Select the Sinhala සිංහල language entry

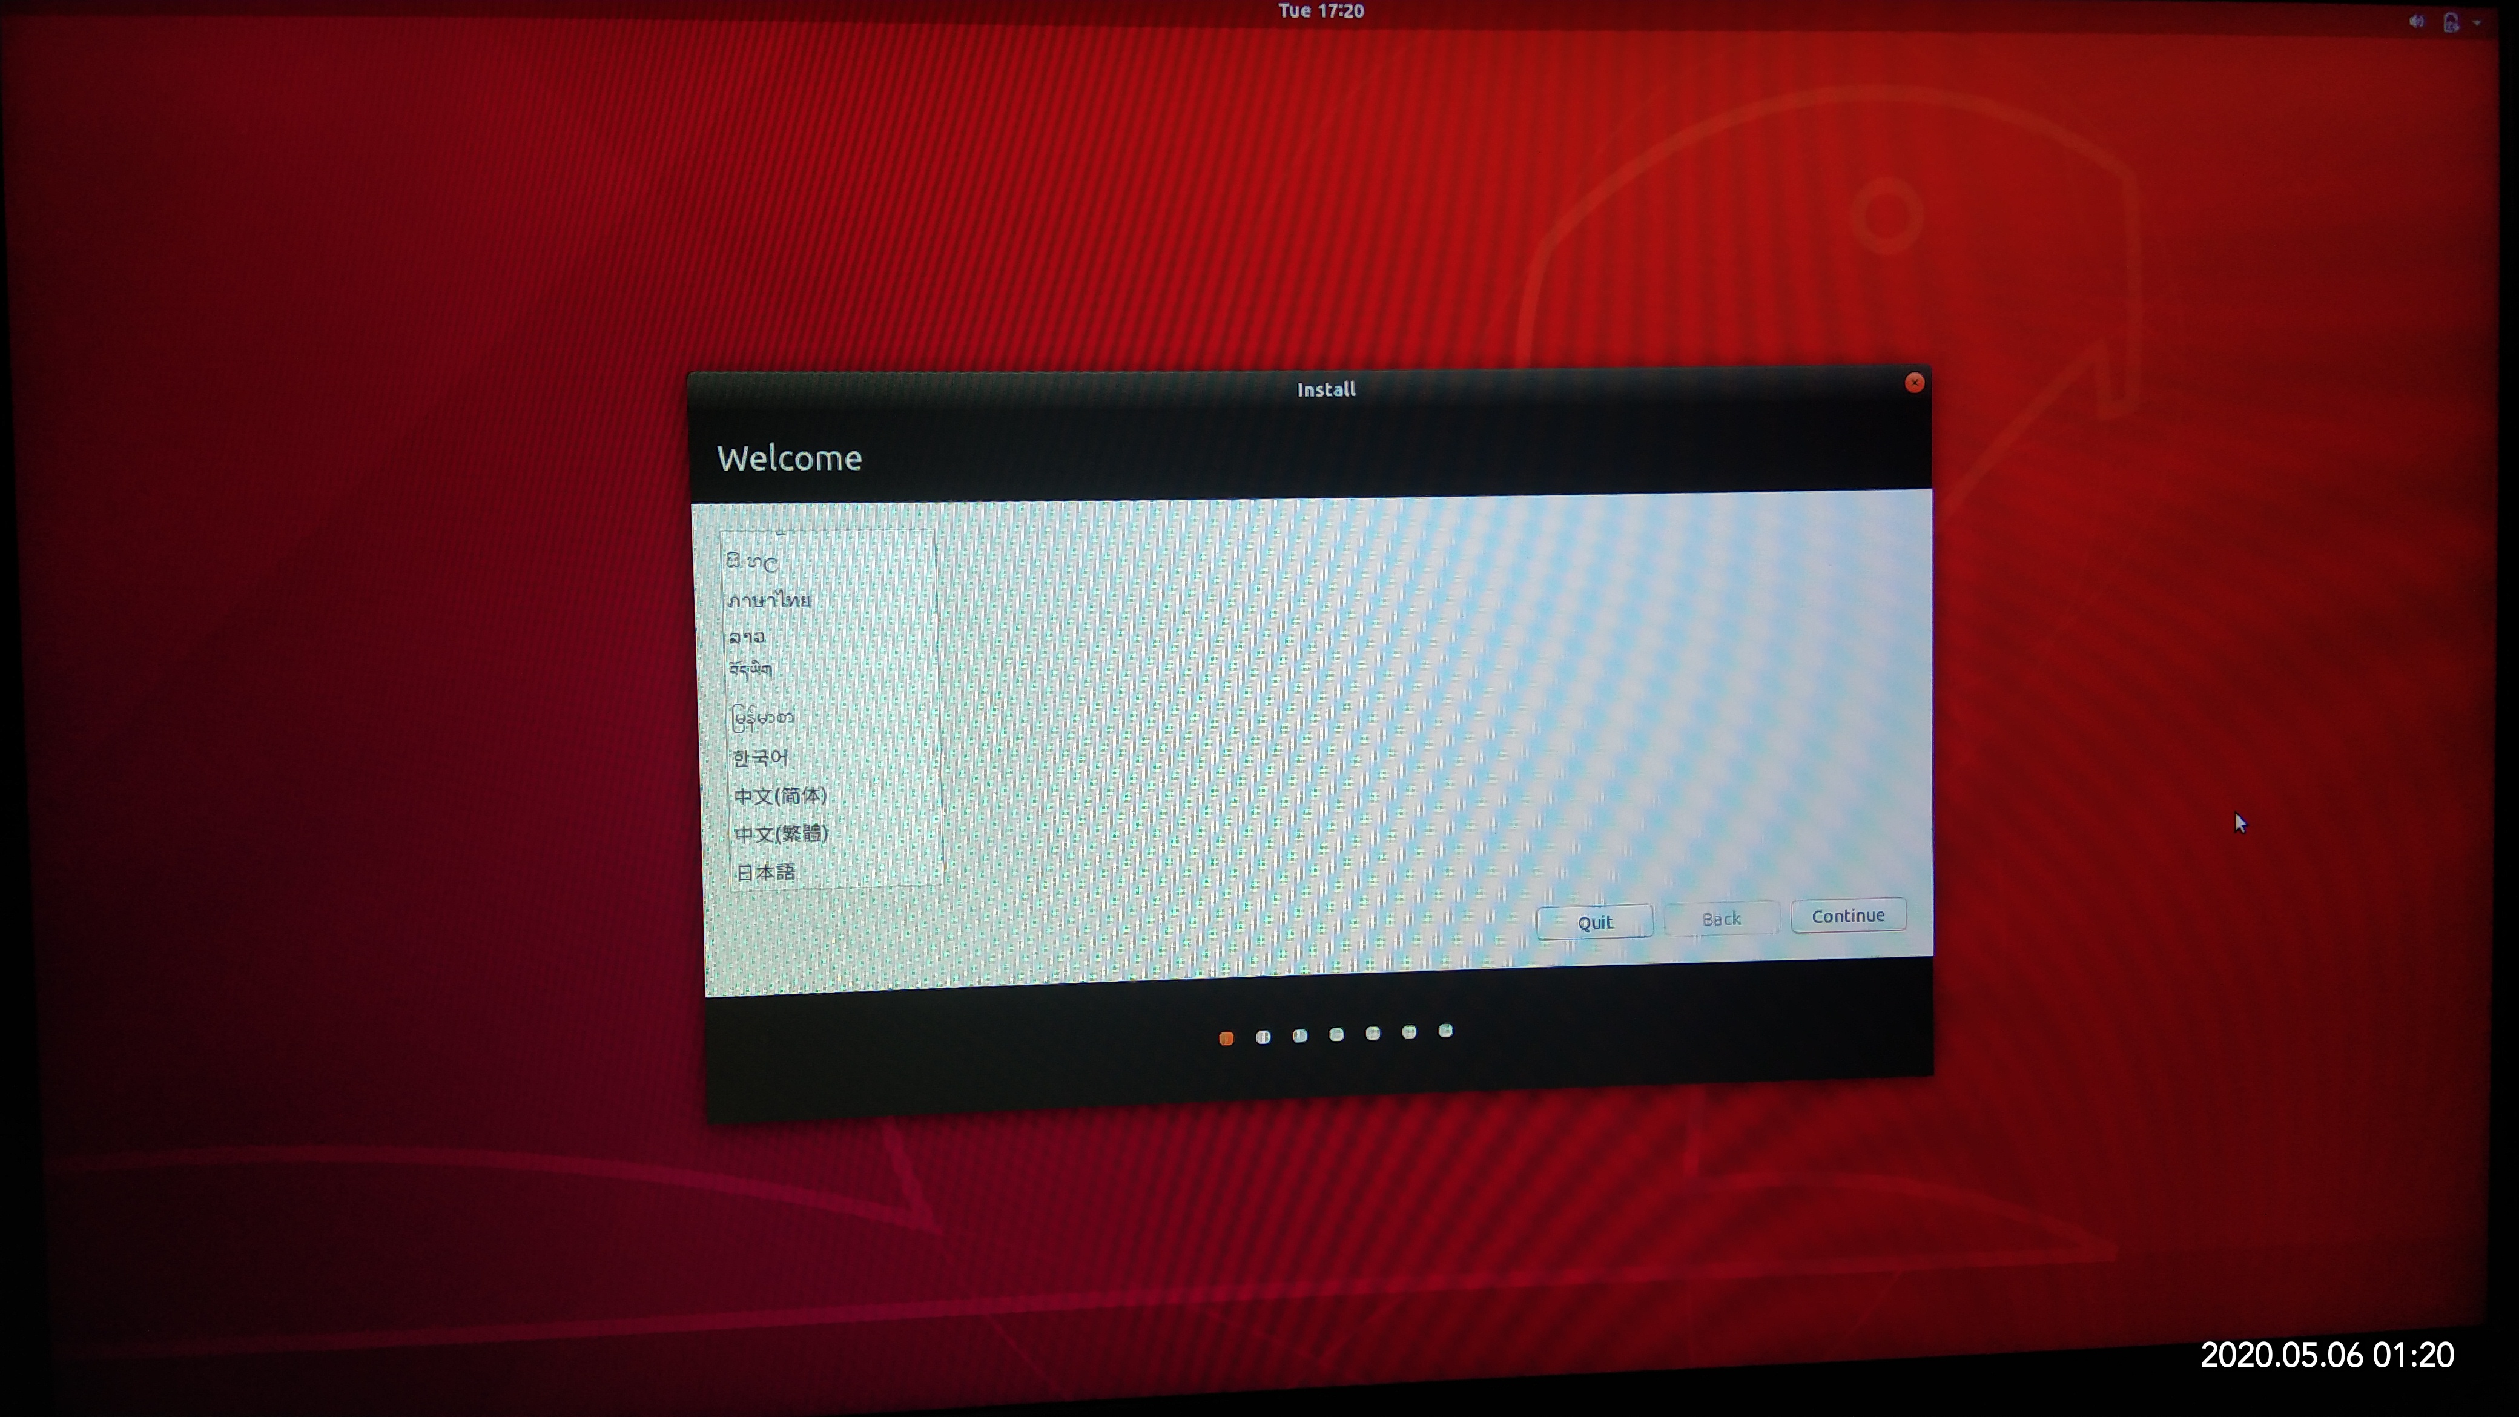coord(752,563)
